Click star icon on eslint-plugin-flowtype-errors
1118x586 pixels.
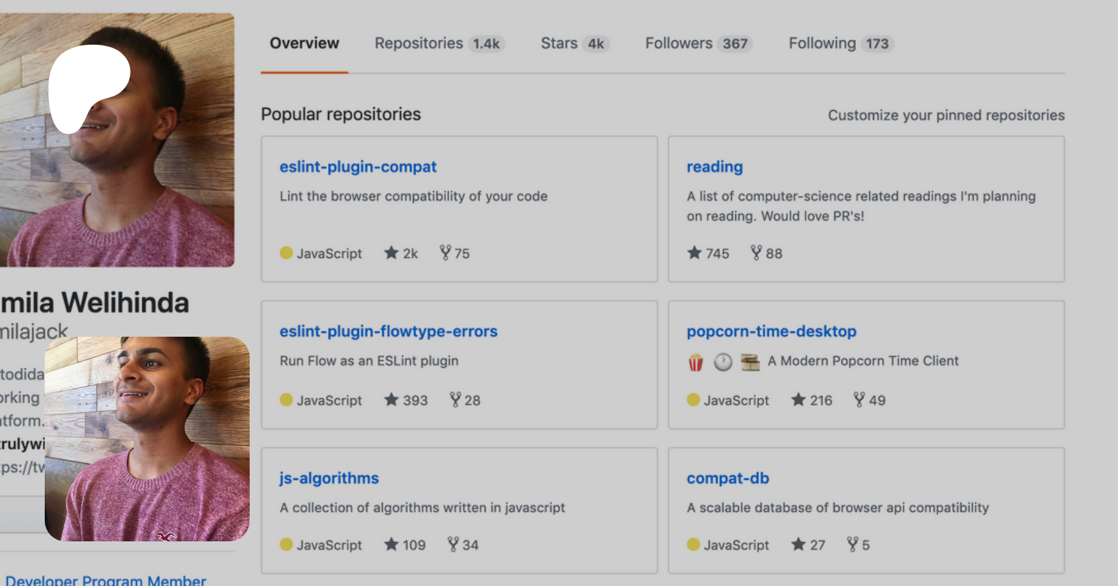click(391, 400)
